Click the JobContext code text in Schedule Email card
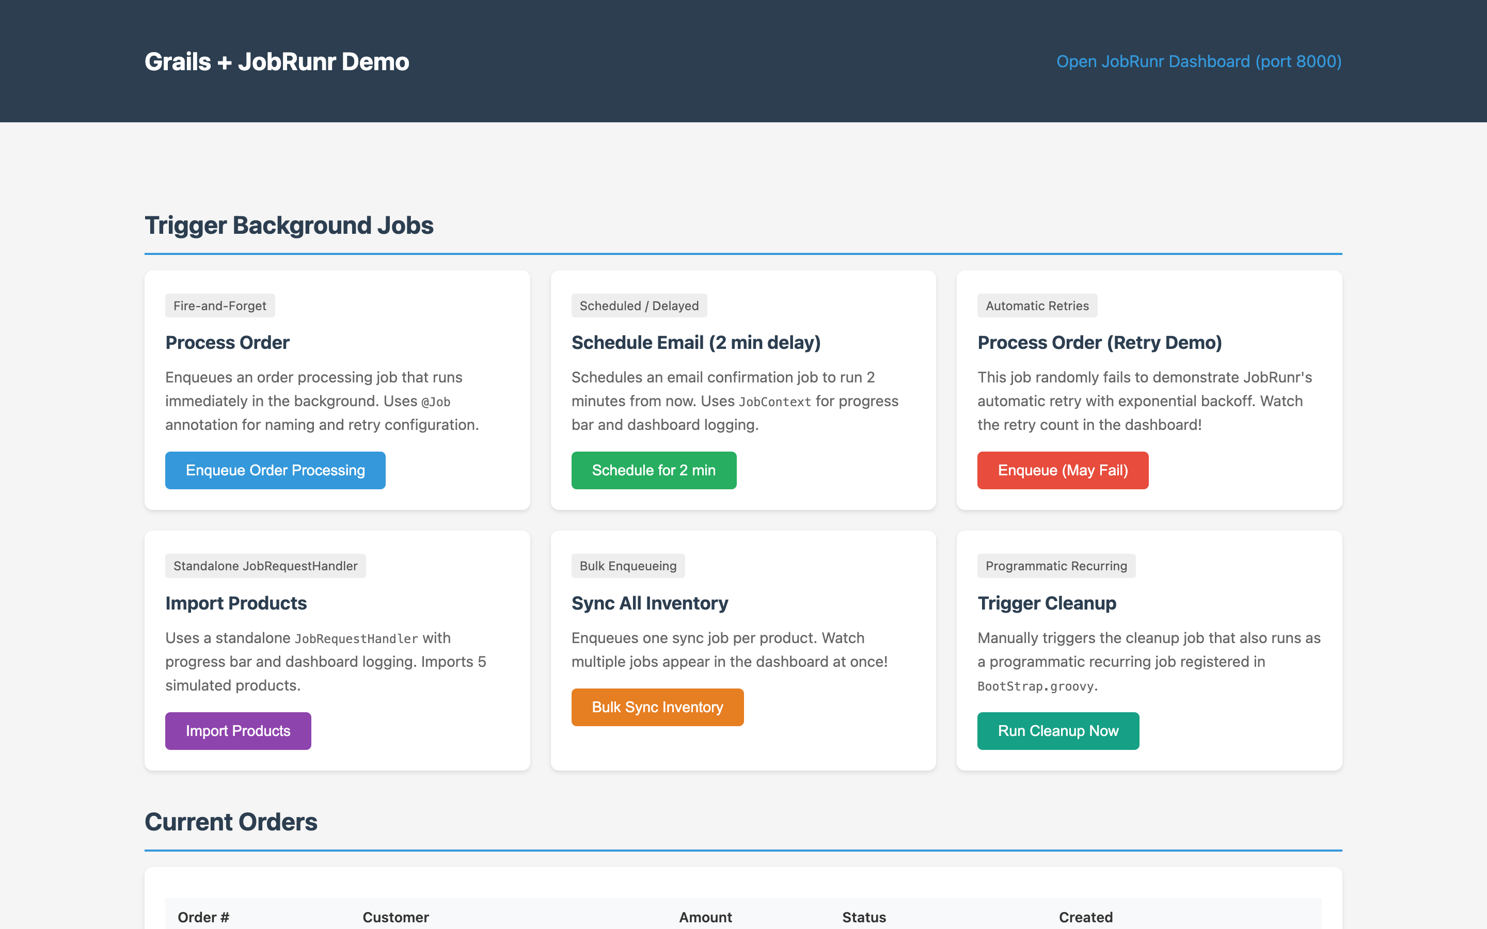The image size is (1487, 929). click(x=774, y=402)
